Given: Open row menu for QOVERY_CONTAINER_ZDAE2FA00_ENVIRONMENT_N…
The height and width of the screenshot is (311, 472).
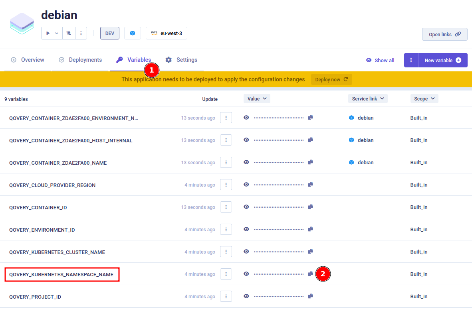Looking at the screenshot, I should pos(226,118).
